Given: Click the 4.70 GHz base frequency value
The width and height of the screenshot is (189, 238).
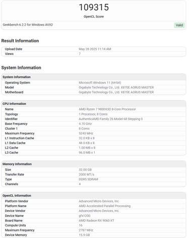Looking at the screenshot, I should pos(85,124).
